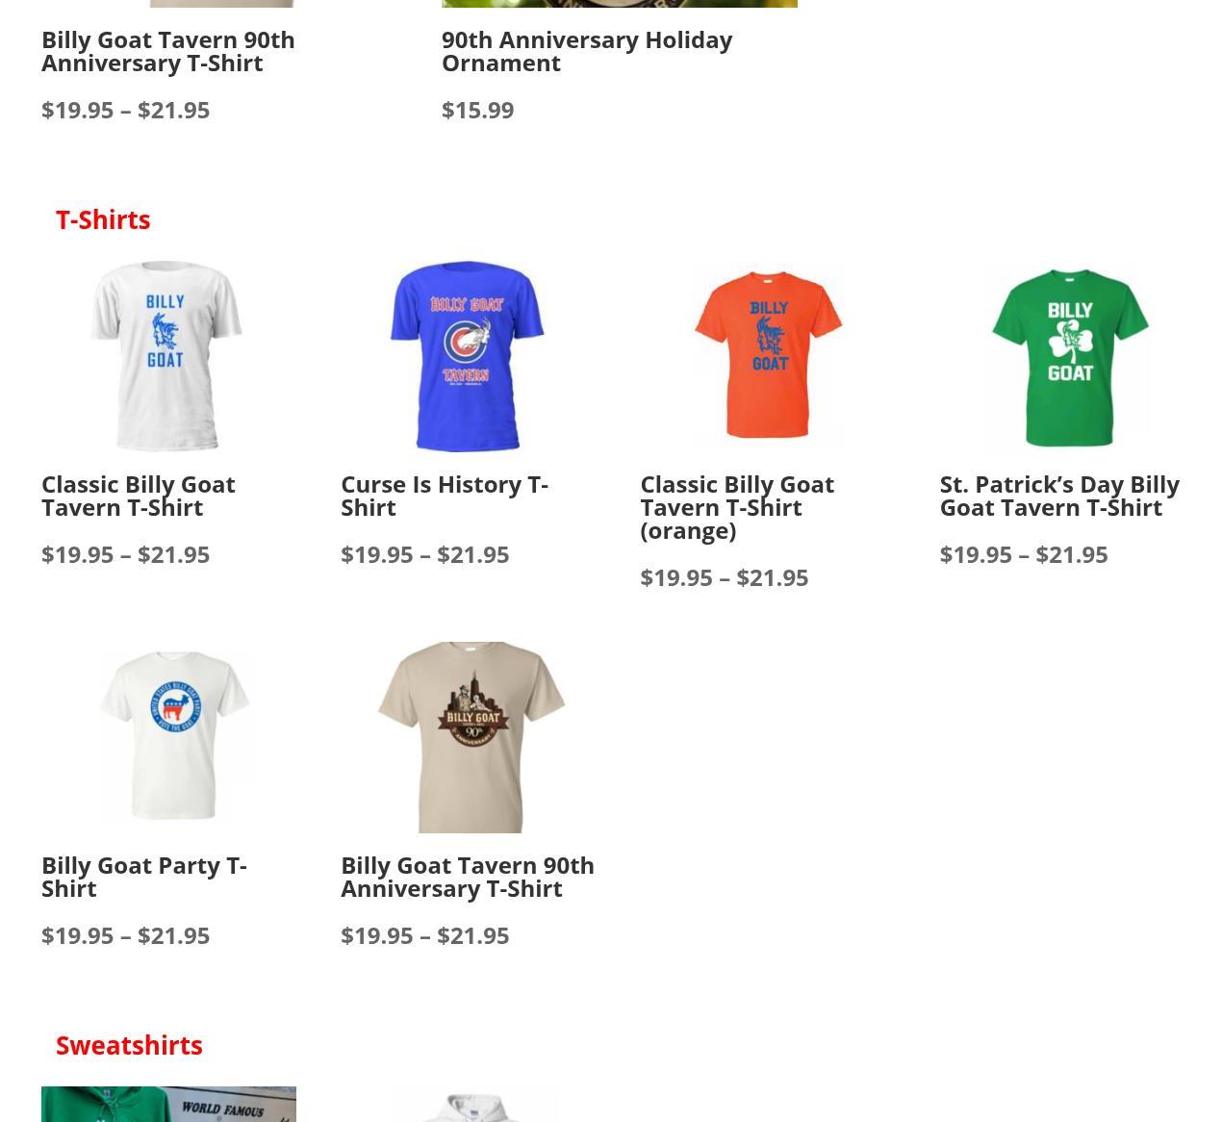The height and width of the screenshot is (1122, 1222).
Task: Open 90th Anniversary Holiday Ornament product link
Action: click(x=587, y=51)
